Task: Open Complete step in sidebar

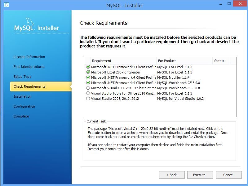Action: (x=21, y=116)
